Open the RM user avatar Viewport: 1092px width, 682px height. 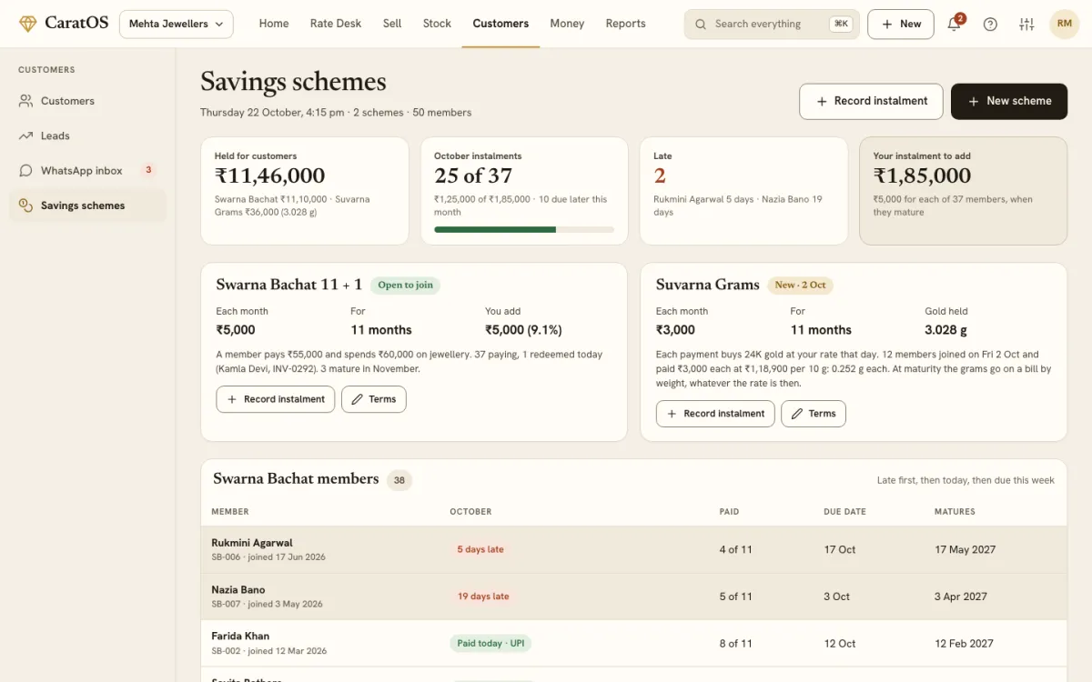tap(1064, 24)
